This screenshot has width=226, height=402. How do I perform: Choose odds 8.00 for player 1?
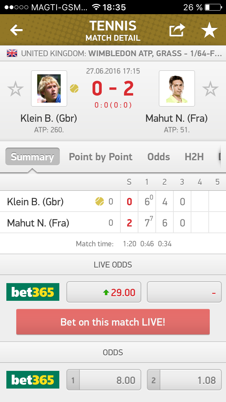coord(104,380)
